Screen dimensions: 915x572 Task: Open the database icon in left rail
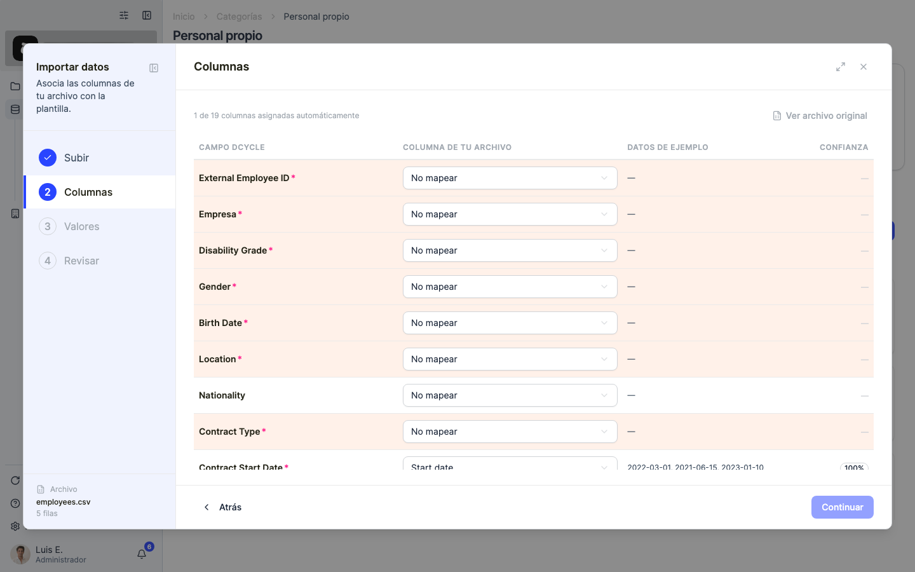(15, 109)
